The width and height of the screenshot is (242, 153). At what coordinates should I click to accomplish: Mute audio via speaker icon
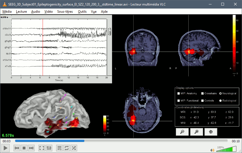click(212, 150)
